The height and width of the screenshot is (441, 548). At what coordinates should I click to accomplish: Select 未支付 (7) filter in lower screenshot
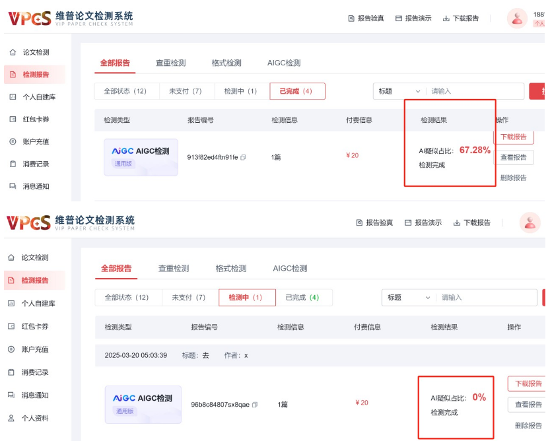coord(190,297)
